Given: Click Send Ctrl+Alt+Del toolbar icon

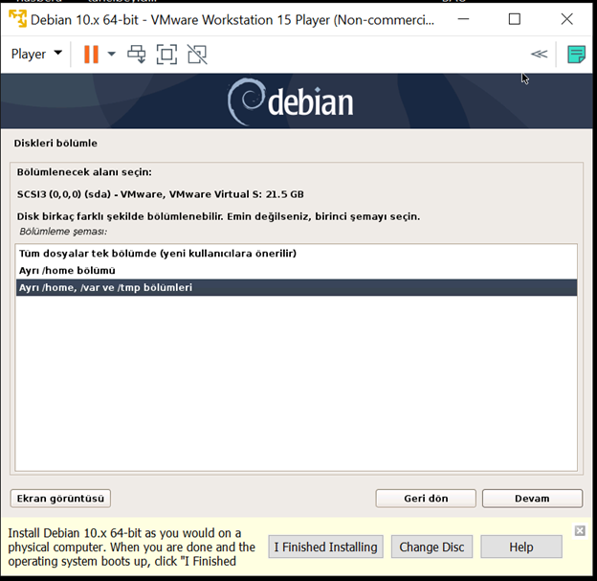Looking at the screenshot, I should [136, 55].
